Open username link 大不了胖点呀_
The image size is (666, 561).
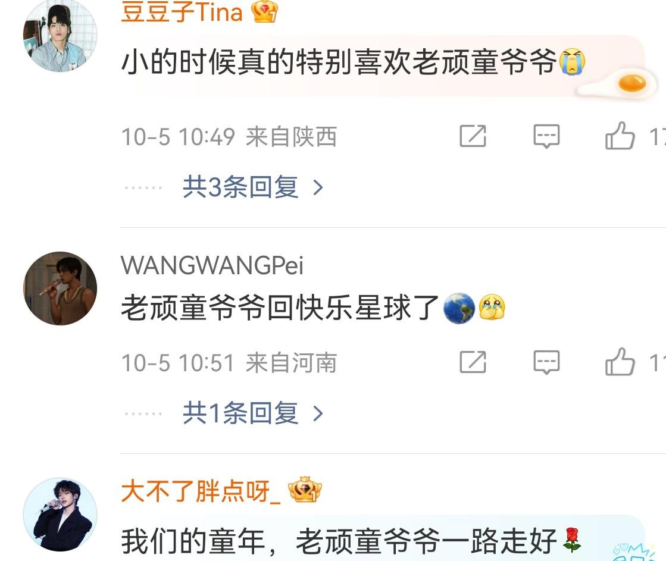point(201,491)
